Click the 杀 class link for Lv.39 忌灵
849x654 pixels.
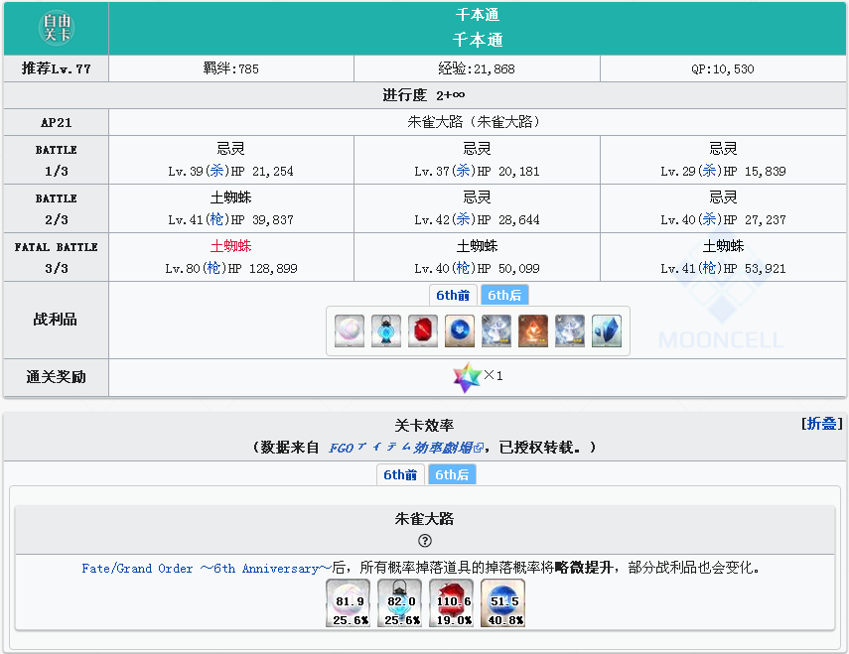216,171
